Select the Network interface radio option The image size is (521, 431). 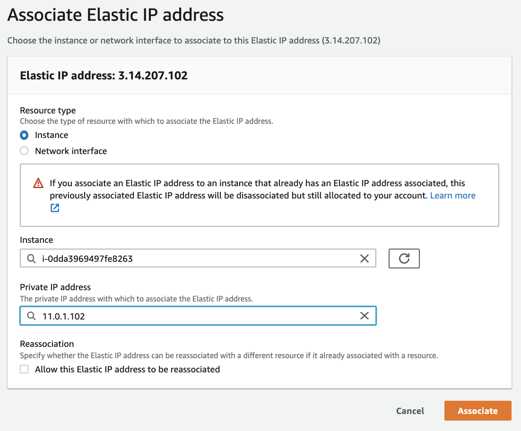[x=24, y=151]
